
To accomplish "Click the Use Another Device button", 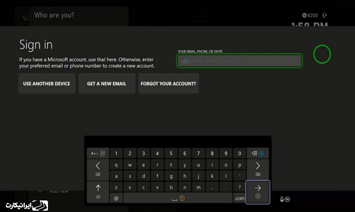I will tap(47, 84).
